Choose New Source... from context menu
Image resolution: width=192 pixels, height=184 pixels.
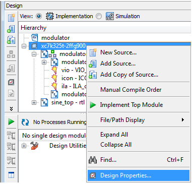pyautogui.click(x=139, y=52)
